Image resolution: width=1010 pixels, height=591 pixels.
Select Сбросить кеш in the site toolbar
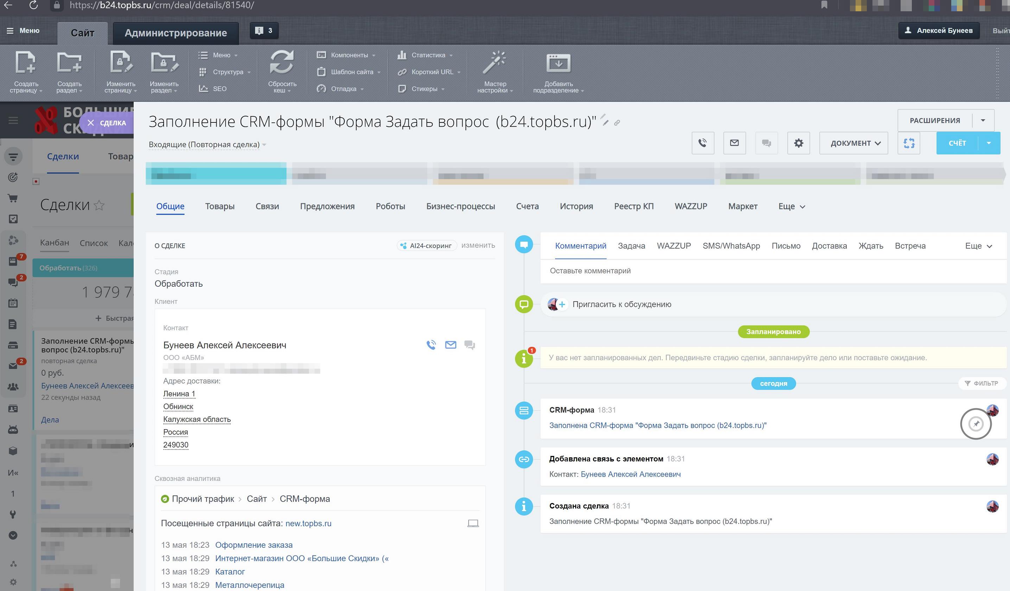[x=282, y=72]
